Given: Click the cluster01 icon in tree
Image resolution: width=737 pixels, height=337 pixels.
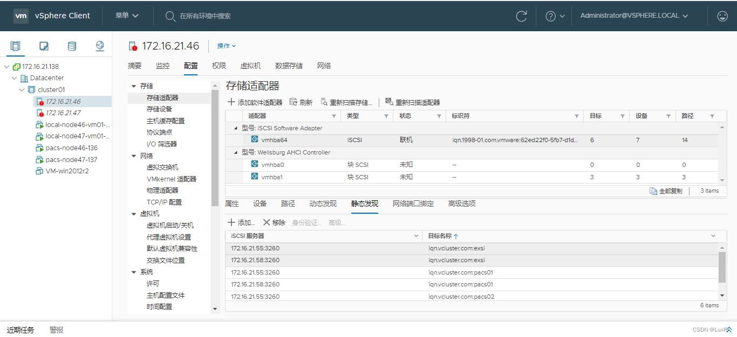Looking at the screenshot, I should click(31, 90).
